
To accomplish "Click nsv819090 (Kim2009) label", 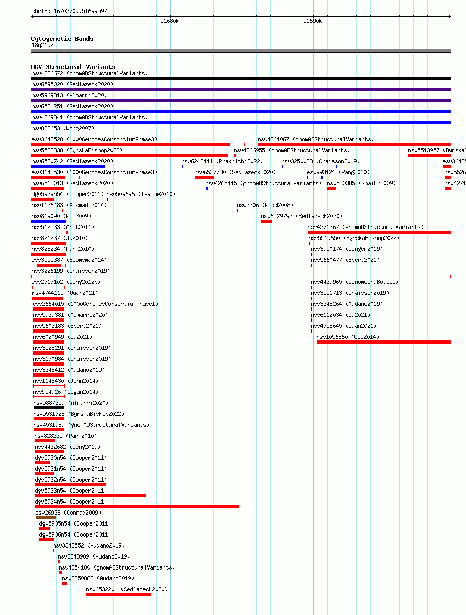I will (61, 216).
